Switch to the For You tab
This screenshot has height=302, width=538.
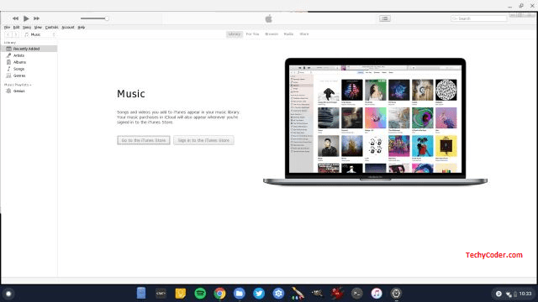[x=252, y=34]
